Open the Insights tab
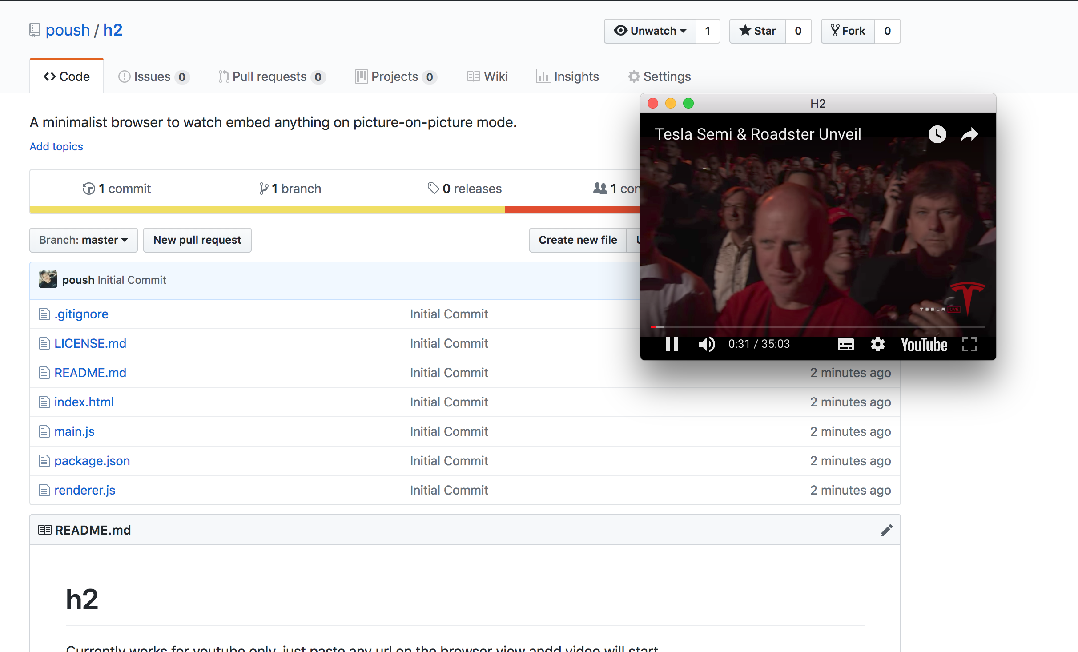Viewport: 1078px width, 652px height. click(x=568, y=76)
